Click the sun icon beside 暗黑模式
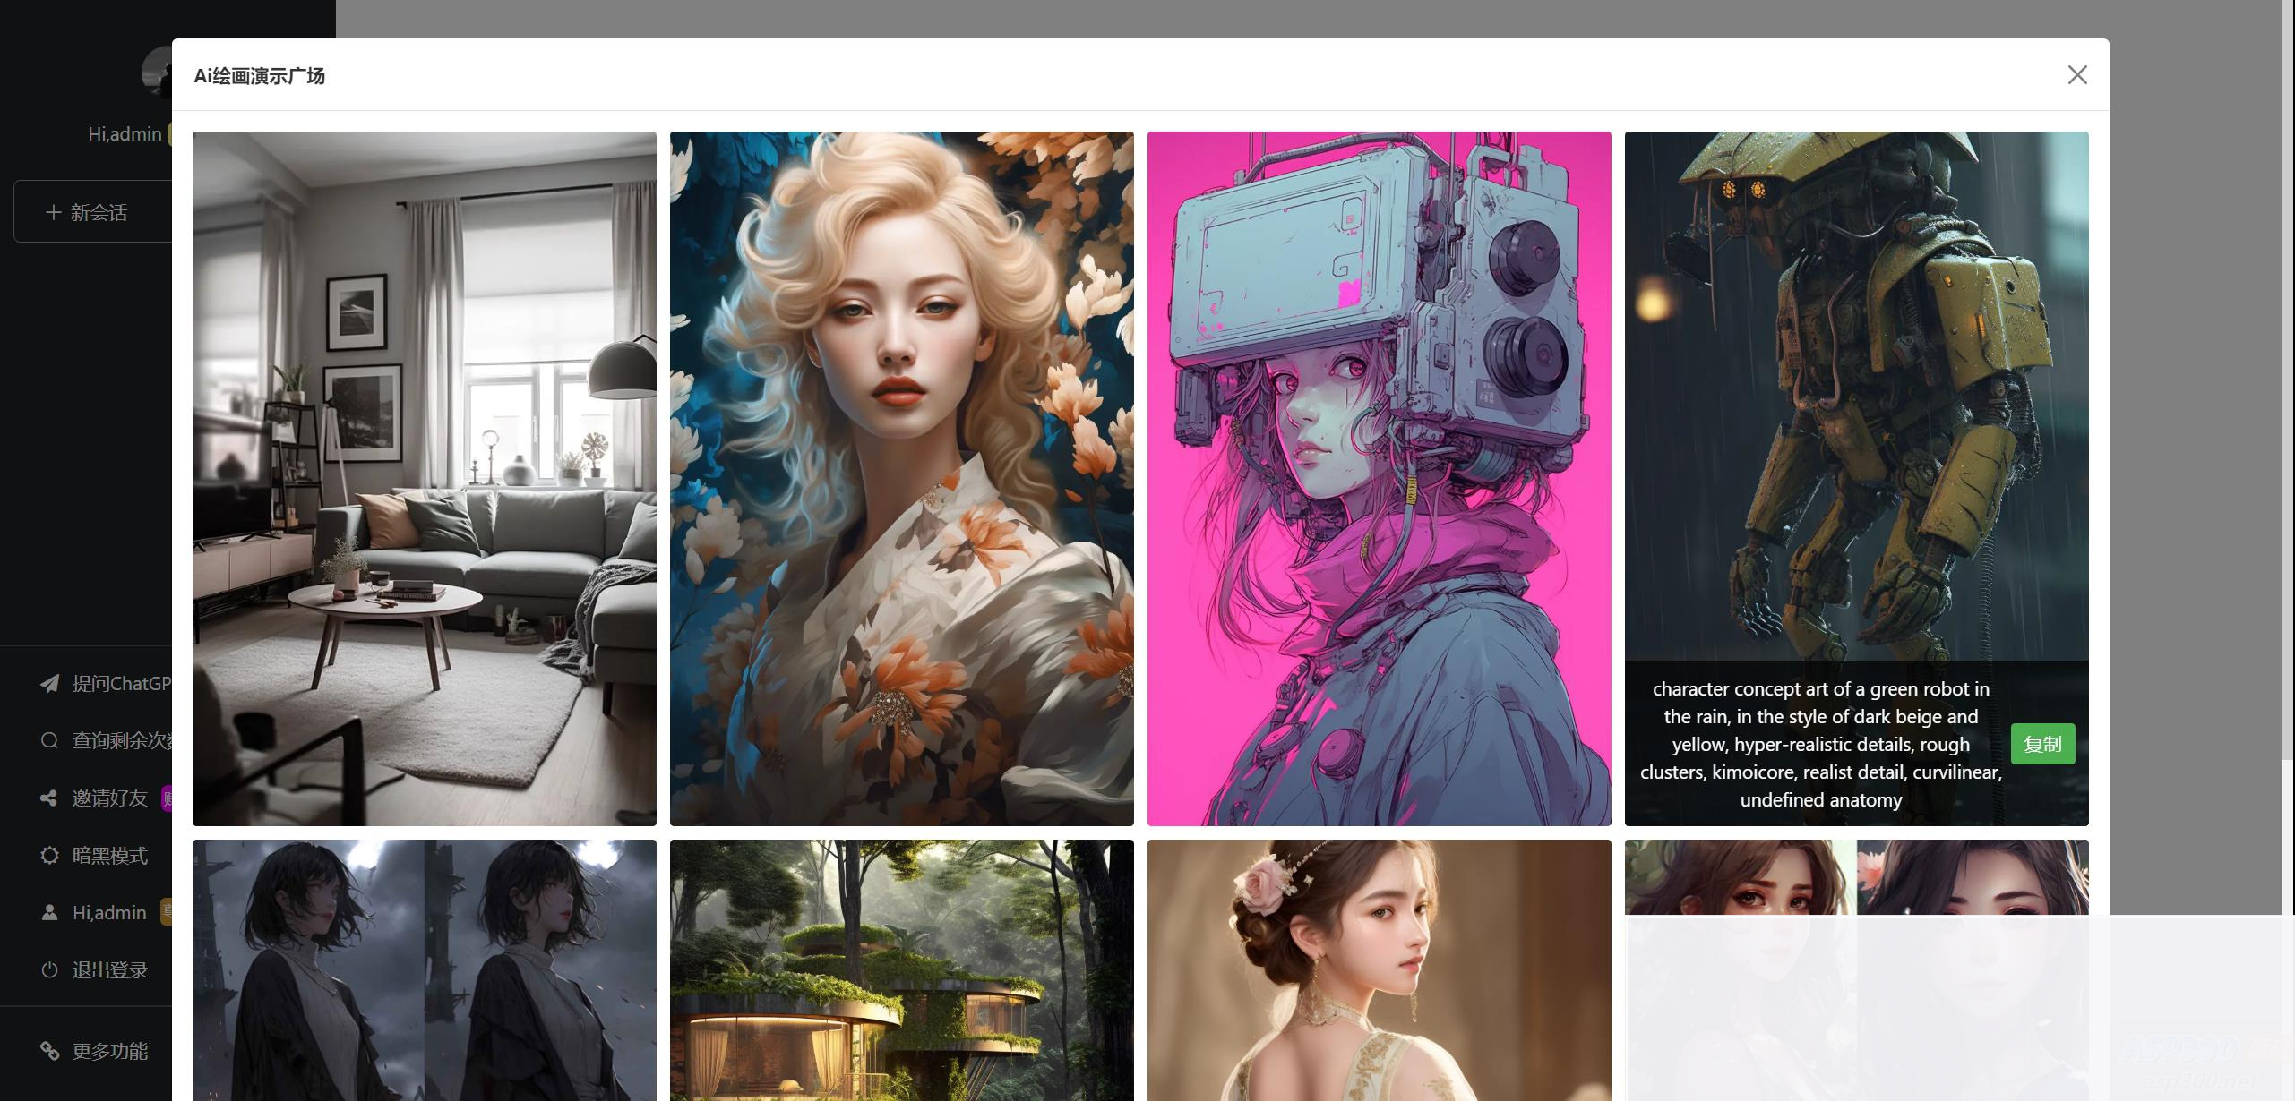The height and width of the screenshot is (1101, 2295). [x=49, y=855]
